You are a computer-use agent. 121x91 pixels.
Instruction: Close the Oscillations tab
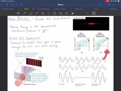pos(106,9)
